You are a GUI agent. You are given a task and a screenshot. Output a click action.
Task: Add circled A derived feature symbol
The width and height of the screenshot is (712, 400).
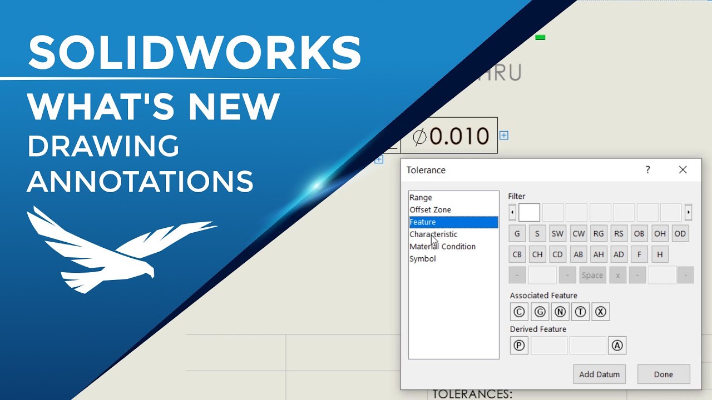(617, 346)
